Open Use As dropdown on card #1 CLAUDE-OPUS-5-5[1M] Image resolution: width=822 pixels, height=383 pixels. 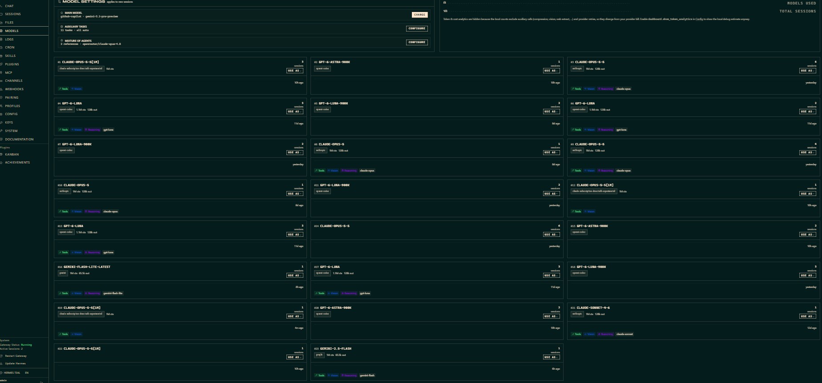click(x=295, y=71)
